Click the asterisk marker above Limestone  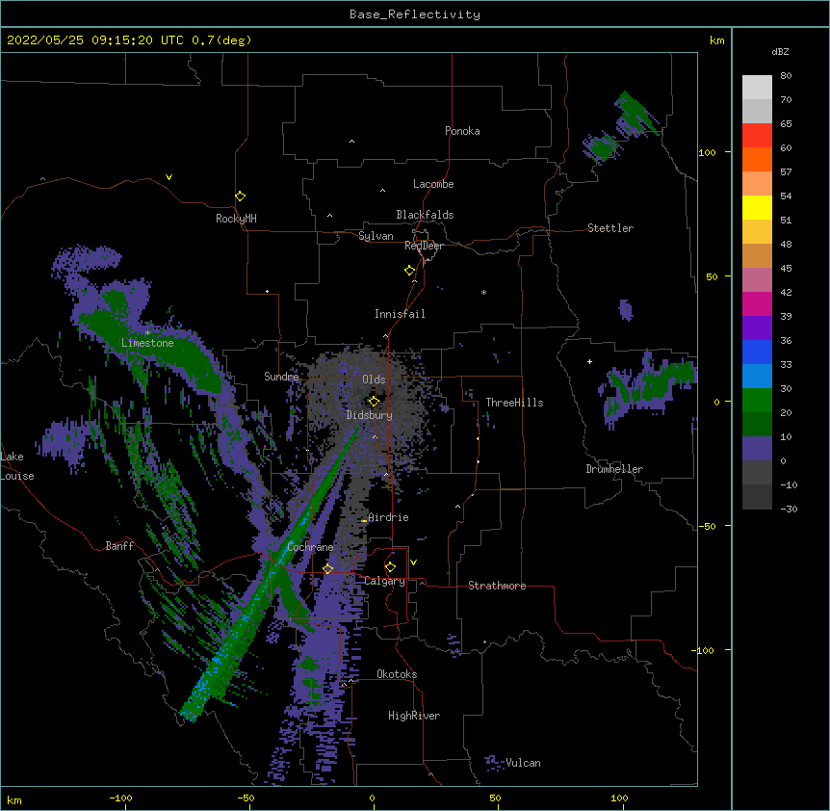click(x=147, y=333)
